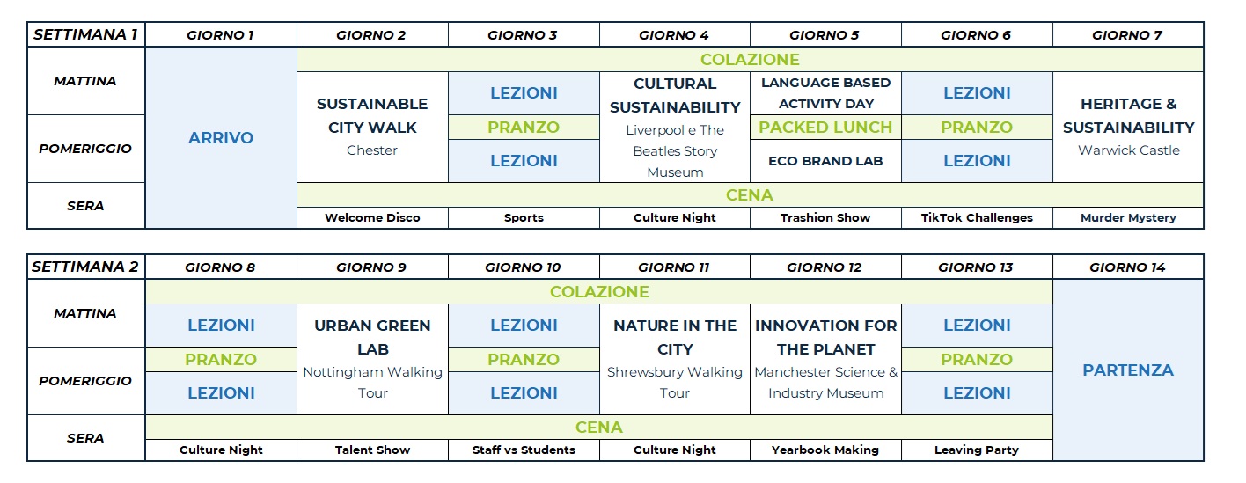Click the Settimana 2 header cell

[x=85, y=267]
